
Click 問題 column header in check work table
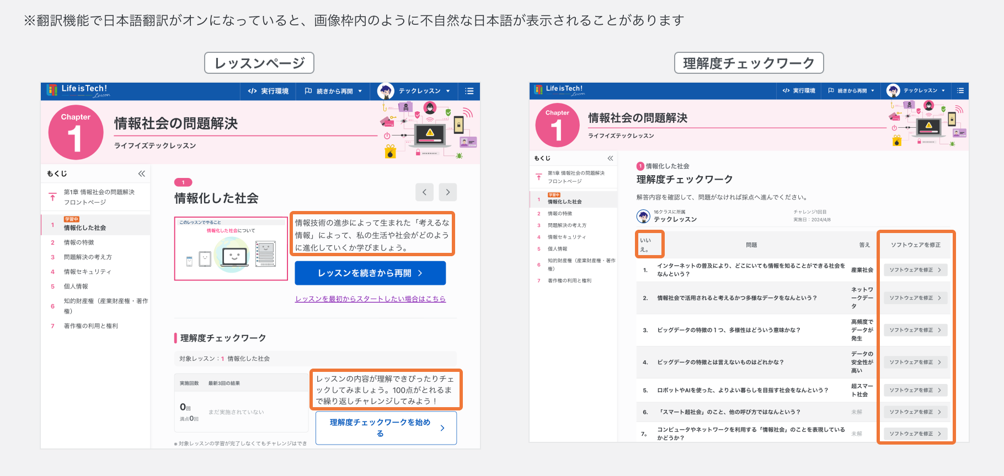pyautogui.click(x=751, y=245)
